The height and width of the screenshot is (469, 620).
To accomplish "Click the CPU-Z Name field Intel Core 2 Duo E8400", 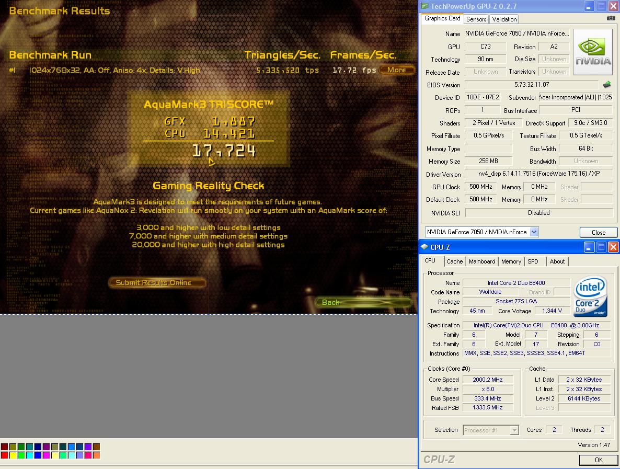I will [x=516, y=283].
